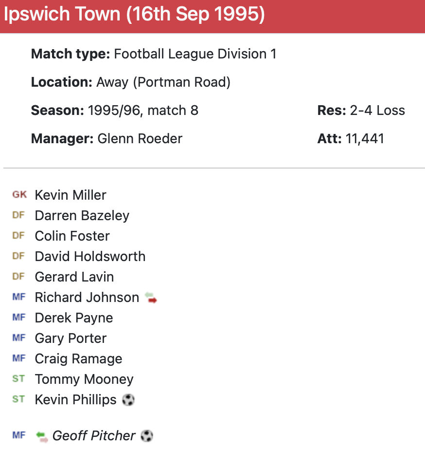The height and width of the screenshot is (452, 425).
Task: Select David Holdsworth in the lineup
Action: click(90, 256)
